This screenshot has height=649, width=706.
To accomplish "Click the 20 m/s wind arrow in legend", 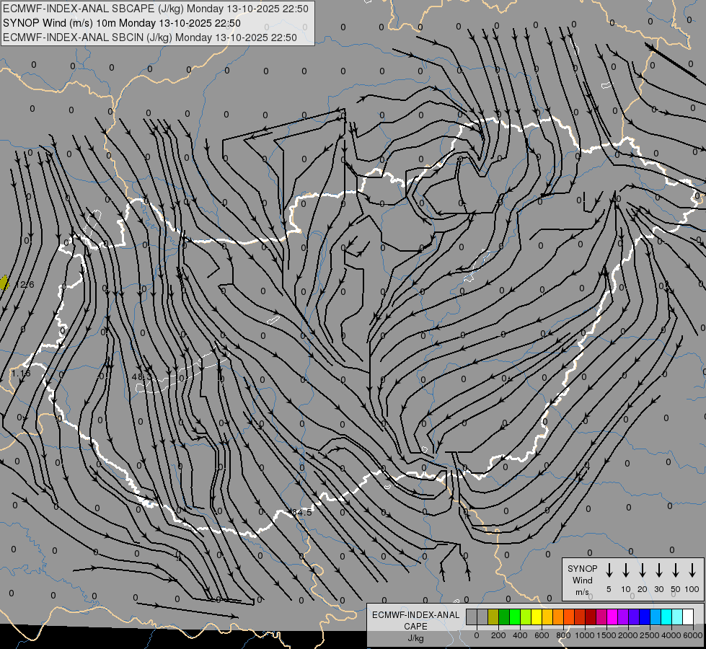I will coord(642,570).
